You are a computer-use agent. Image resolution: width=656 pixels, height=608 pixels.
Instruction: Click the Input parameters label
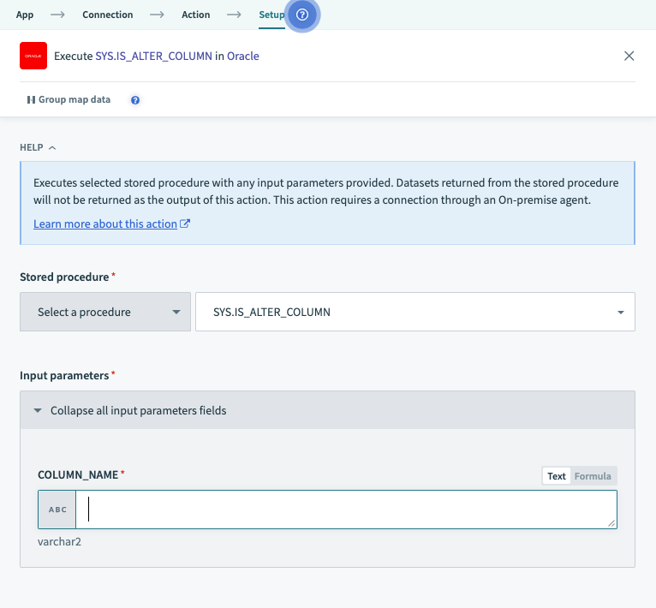(x=64, y=375)
